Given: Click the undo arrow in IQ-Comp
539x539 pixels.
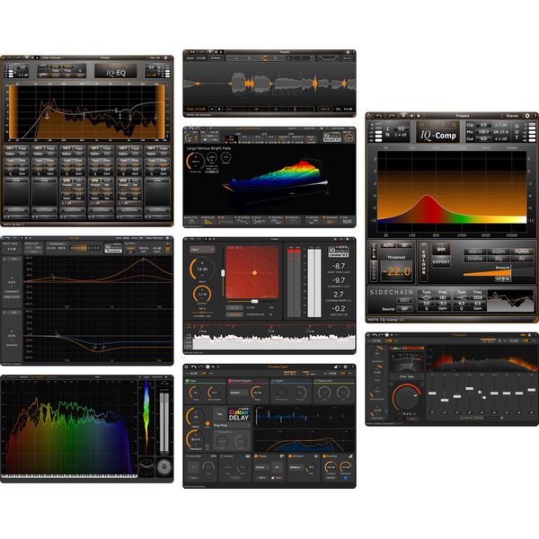Looking at the screenshot, I should tap(378, 116).
